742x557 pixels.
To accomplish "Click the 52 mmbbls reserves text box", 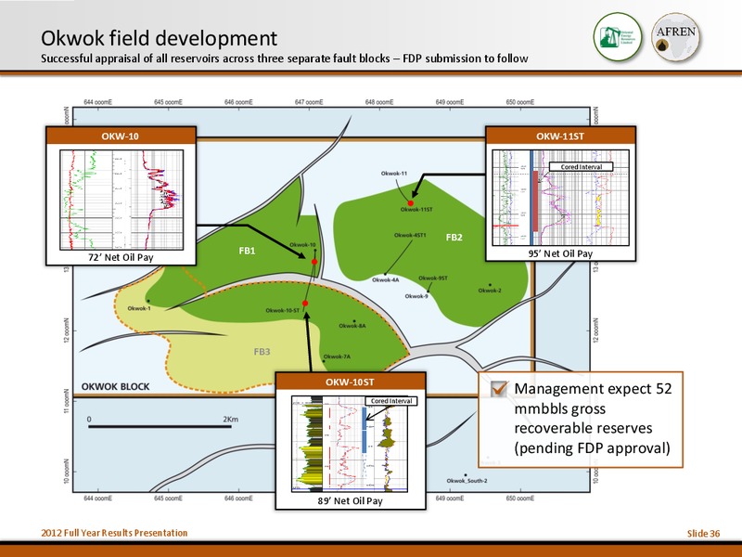I will pos(581,420).
